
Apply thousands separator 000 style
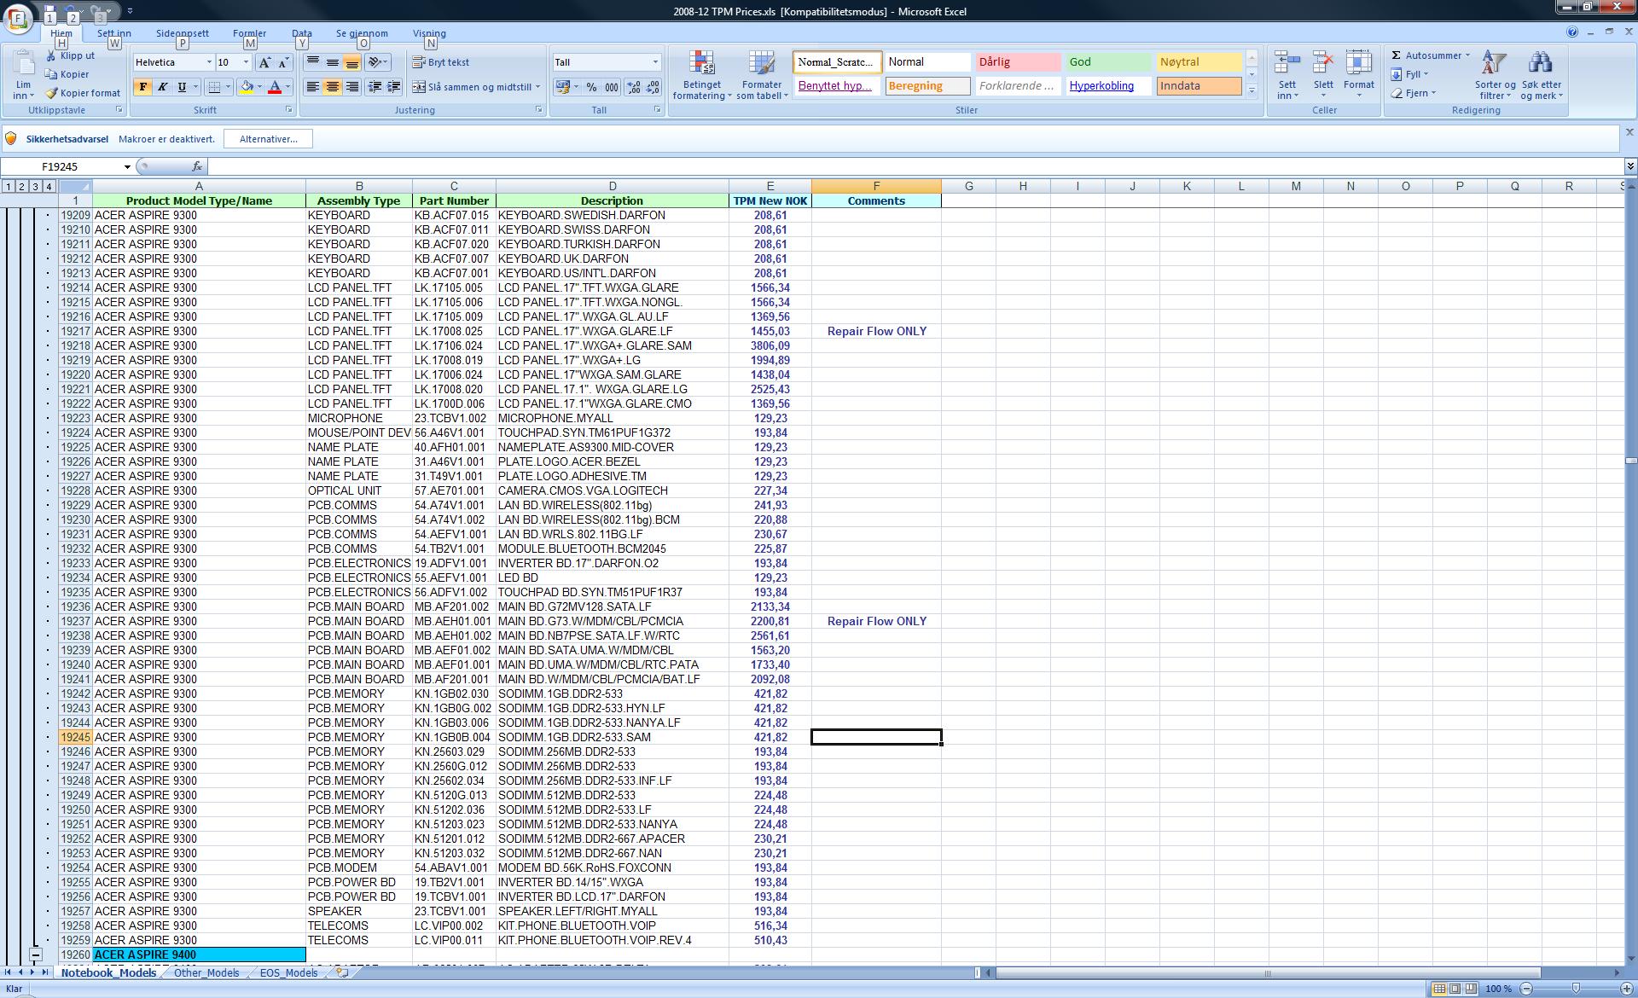point(612,87)
